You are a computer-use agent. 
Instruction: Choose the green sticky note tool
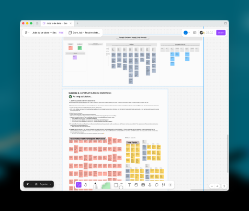coord(106,186)
